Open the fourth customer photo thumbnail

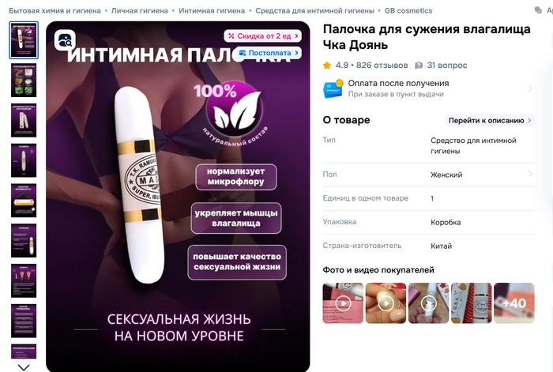click(x=471, y=302)
